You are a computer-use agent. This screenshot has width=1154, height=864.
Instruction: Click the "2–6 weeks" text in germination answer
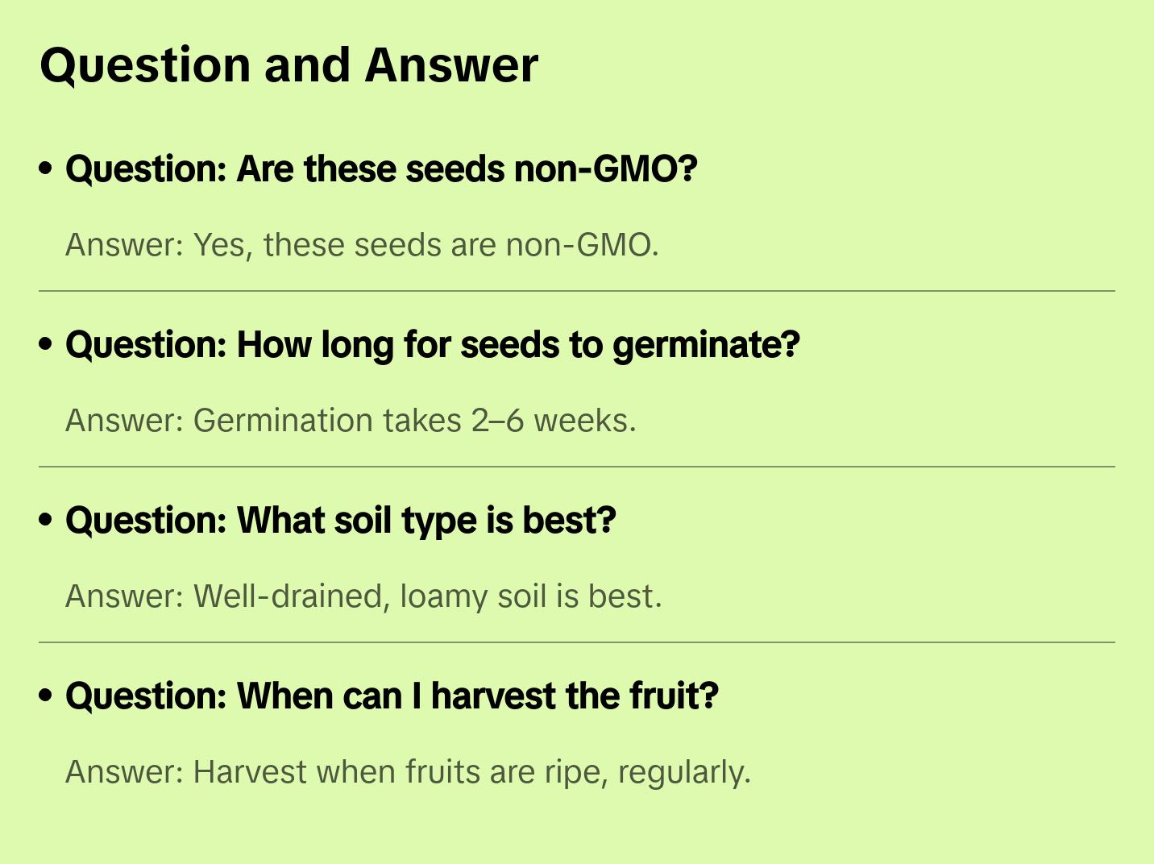[553, 421]
